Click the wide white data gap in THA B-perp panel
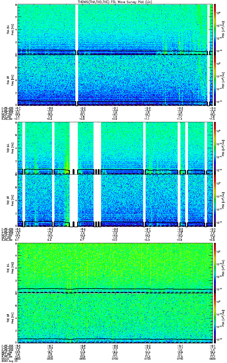The height and width of the screenshot is (363, 227). coord(77,29)
